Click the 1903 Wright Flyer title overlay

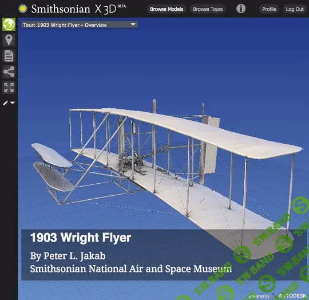pyautogui.click(x=81, y=238)
